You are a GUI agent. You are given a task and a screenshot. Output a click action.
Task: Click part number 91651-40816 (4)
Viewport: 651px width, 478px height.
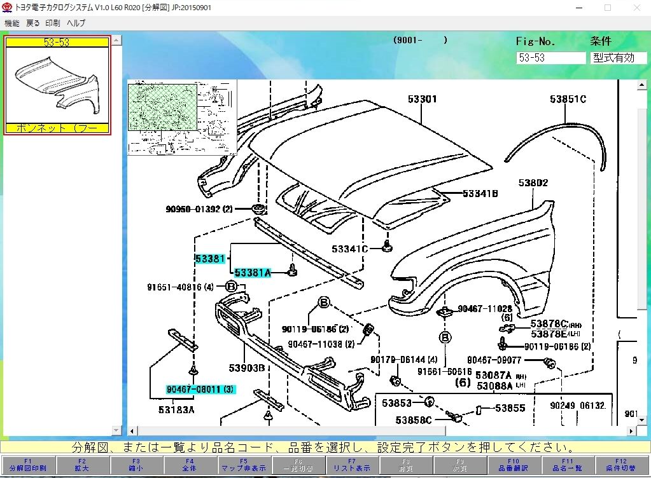pos(180,287)
